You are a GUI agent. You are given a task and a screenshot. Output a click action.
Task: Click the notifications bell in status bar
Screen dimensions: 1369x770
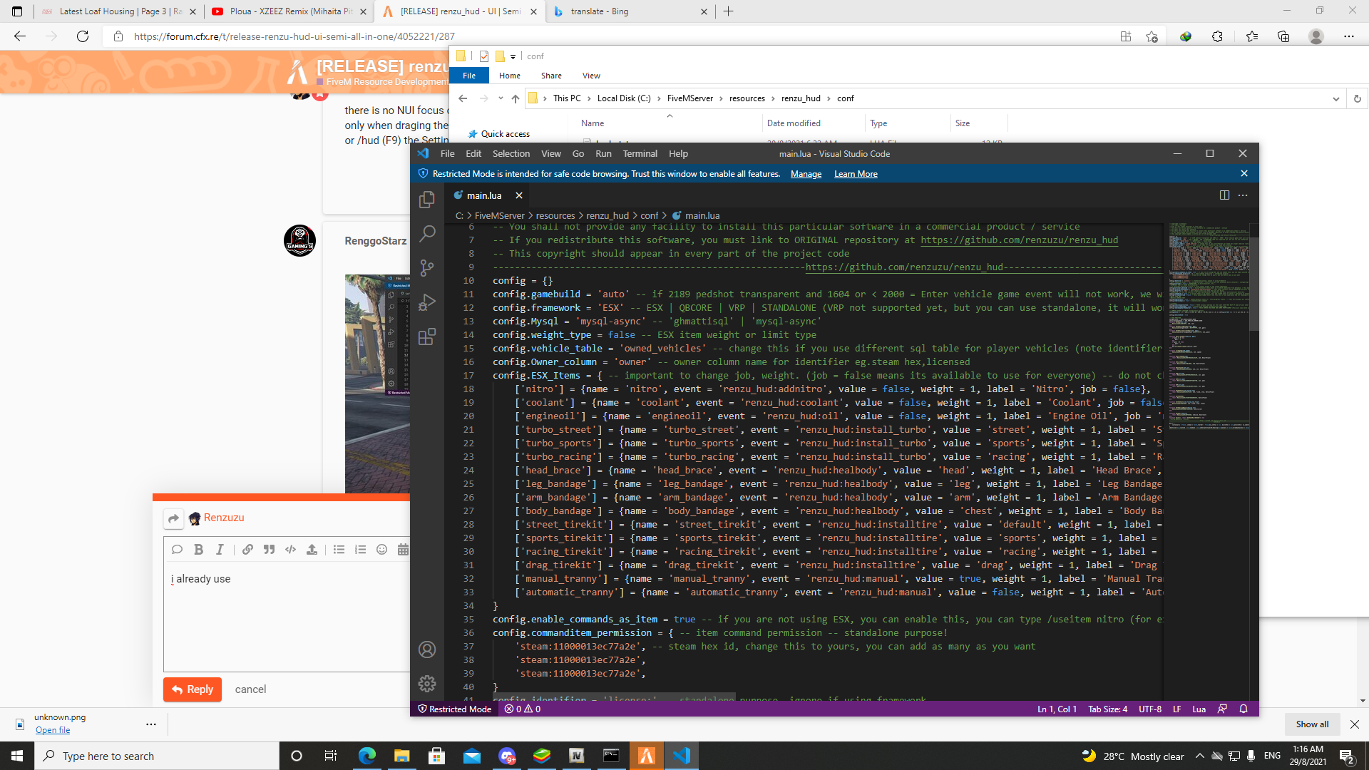[1244, 709]
